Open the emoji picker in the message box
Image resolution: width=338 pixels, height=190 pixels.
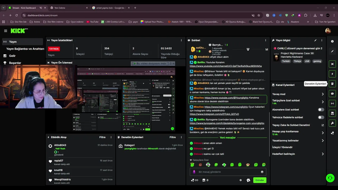pos(262,172)
